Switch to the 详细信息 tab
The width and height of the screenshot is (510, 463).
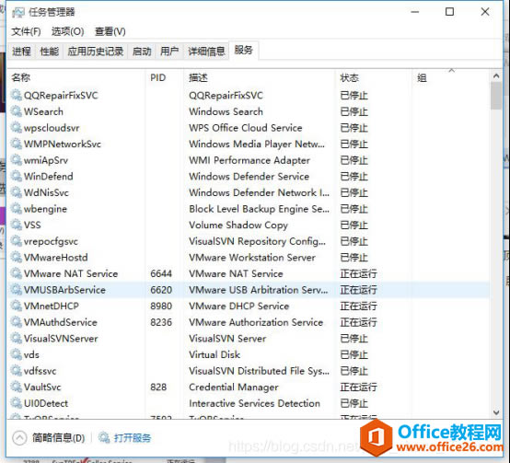206,51
